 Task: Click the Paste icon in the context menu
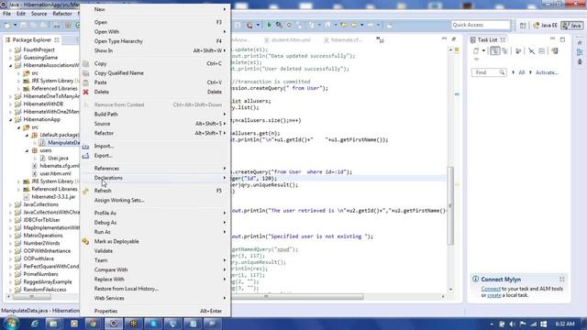tap(85, 82)
